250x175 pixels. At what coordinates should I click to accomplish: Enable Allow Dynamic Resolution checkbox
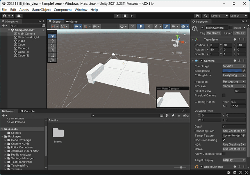224,154
